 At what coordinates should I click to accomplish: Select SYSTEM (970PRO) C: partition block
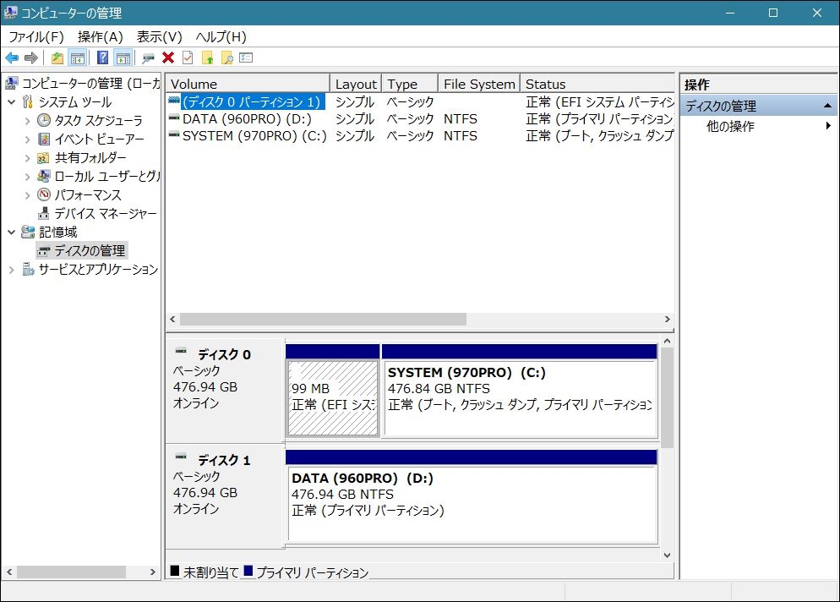(x=520, y=397)
